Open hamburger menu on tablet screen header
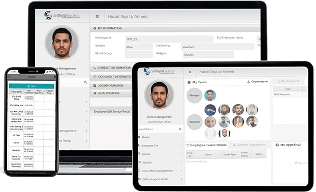The image size is (316, 192). [190, 72]
